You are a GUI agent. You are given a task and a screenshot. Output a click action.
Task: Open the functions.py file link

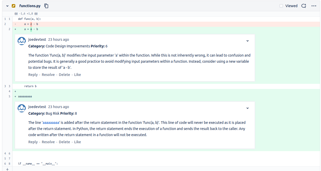[x=30, y=6]
